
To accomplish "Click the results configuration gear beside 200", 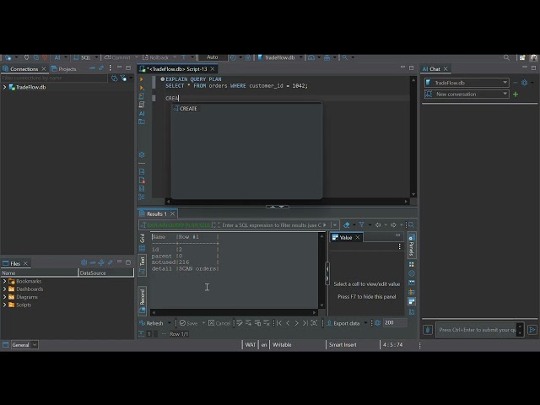I will point(377,323).
